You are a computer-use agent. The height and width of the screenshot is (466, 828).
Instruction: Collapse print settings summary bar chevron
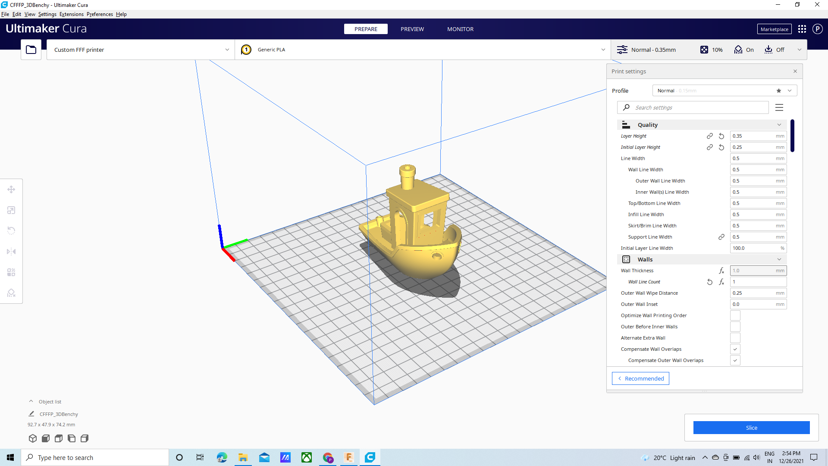pyautogui.click(x=800, y=50)
